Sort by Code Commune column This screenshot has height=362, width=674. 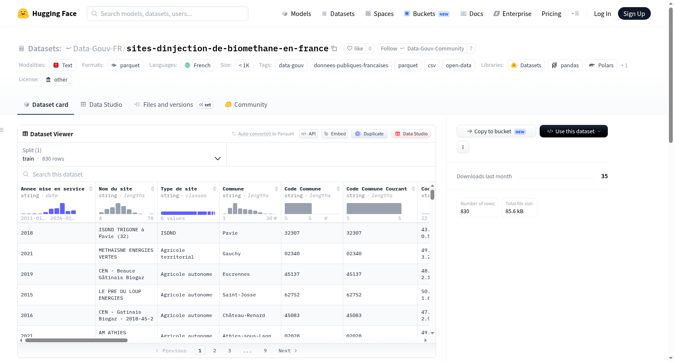[x=338, y=189]
